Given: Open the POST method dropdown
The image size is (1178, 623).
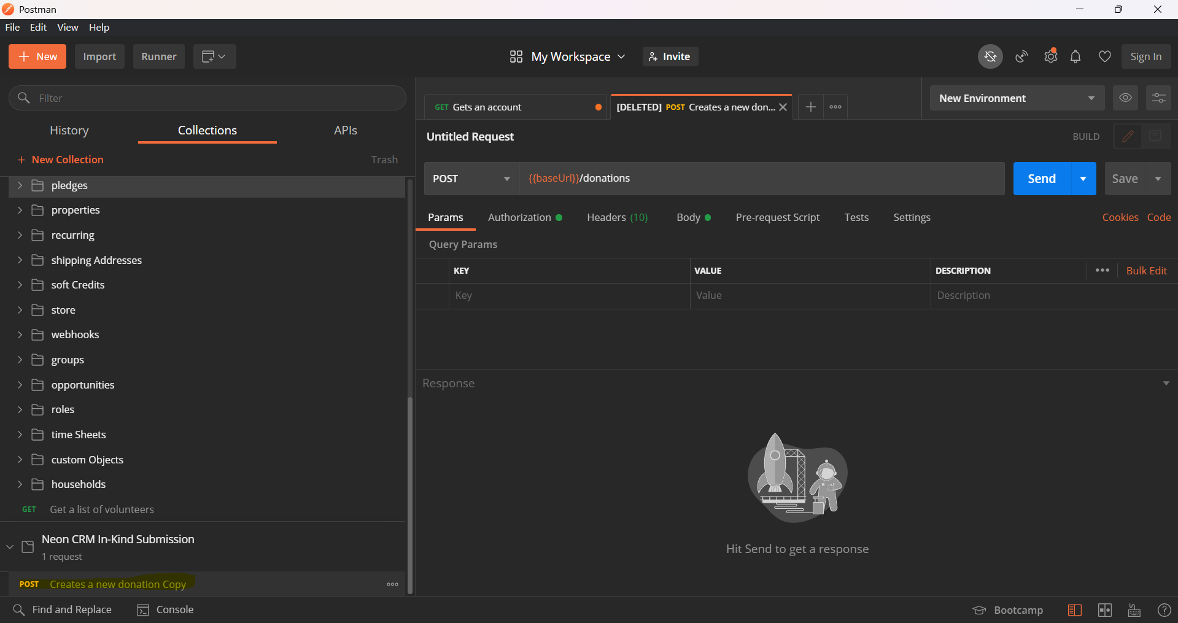Looking at the screenshot, I should tap(471, 179).
